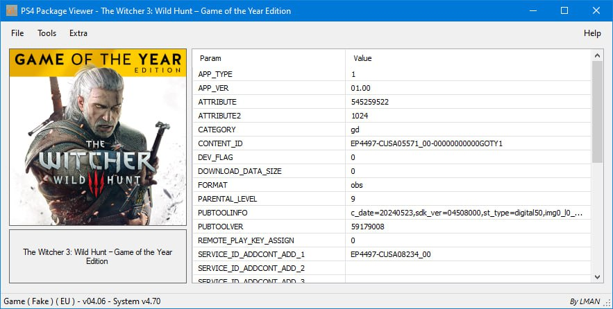613x309 pixels.
Task: Select the FORMAT parameter
Action: click(x=212, y=185)
